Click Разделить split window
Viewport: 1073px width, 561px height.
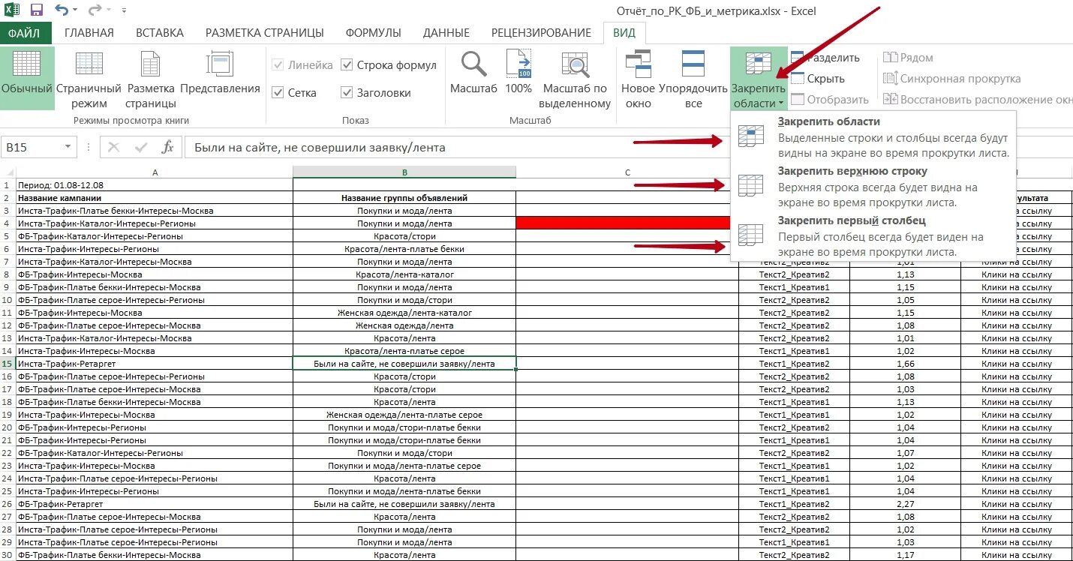click(x=825, y=58)
